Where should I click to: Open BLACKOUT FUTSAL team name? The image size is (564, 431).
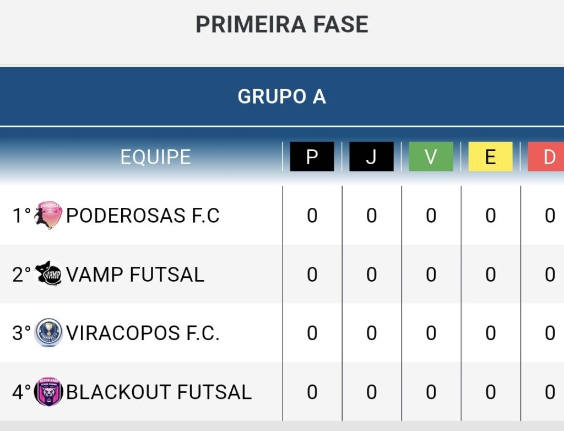[x=159, y=392]
